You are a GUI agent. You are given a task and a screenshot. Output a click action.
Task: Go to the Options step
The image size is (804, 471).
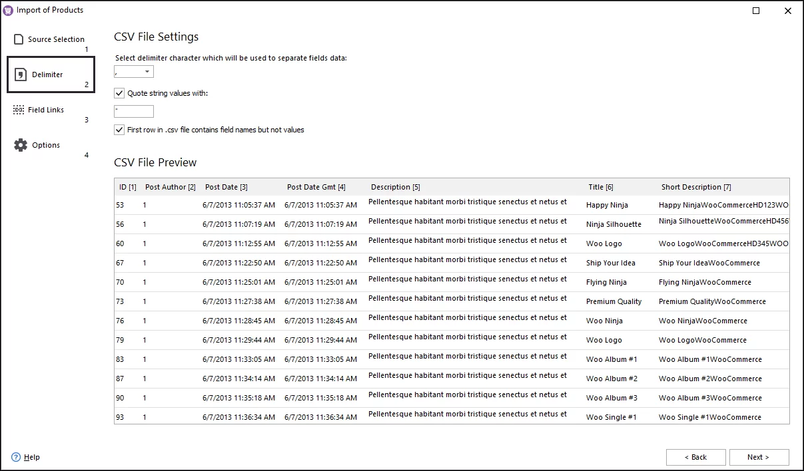point(46,144)
